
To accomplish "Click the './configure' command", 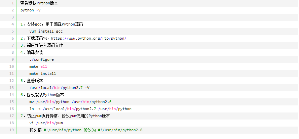I will pos(41,59).
